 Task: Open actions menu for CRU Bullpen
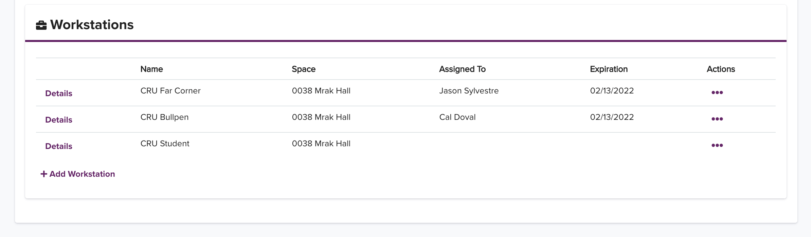pyautogui.click(x=717, y=119)
